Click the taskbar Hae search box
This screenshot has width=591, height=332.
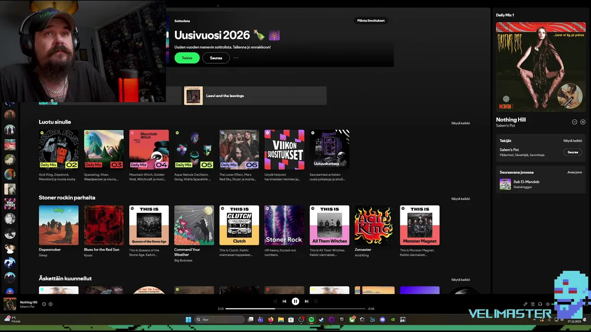[x=219, y=320]
